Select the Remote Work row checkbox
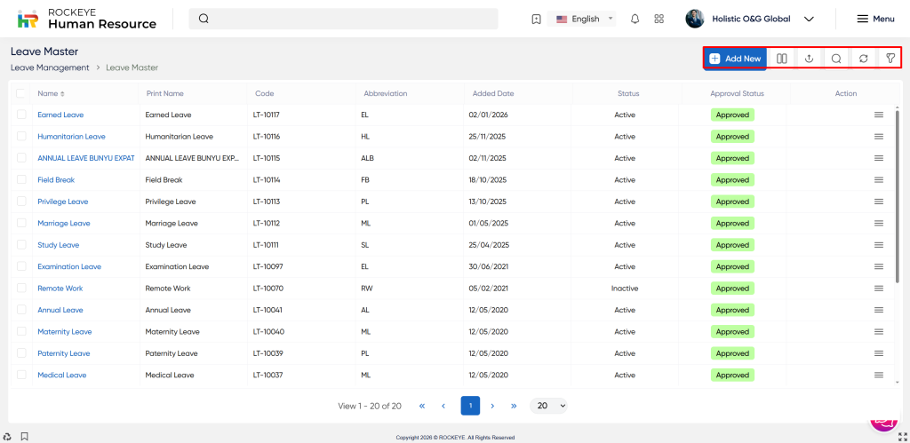Image resolution: width=910 pixels, height=443 pixels. point(21,289)
